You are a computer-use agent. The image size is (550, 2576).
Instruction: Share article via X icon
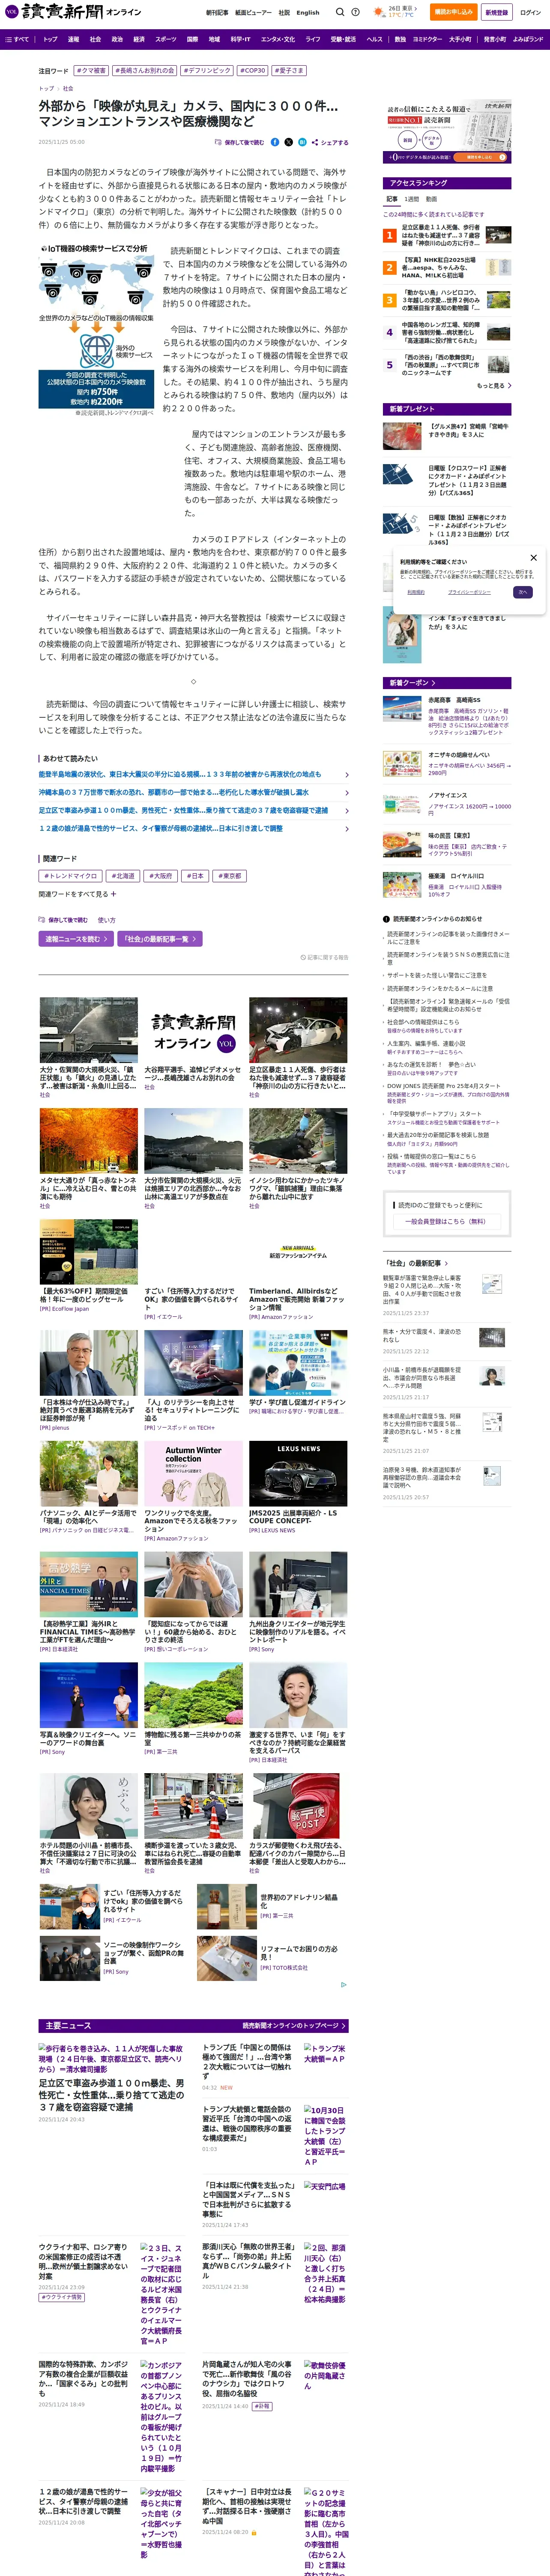[288, 142]
